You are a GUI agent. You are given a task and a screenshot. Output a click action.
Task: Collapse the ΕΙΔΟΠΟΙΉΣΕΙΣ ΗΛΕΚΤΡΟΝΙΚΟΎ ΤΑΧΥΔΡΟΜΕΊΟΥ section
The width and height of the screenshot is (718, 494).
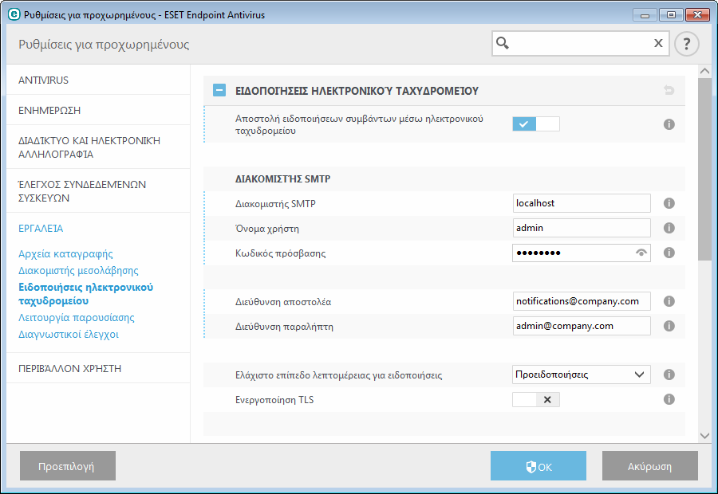(x=219, y=90)
